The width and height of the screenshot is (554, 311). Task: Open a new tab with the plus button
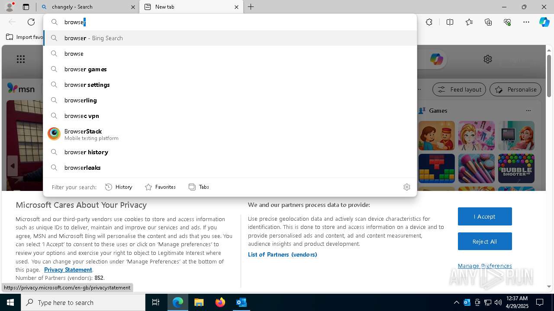click(251, 7)
